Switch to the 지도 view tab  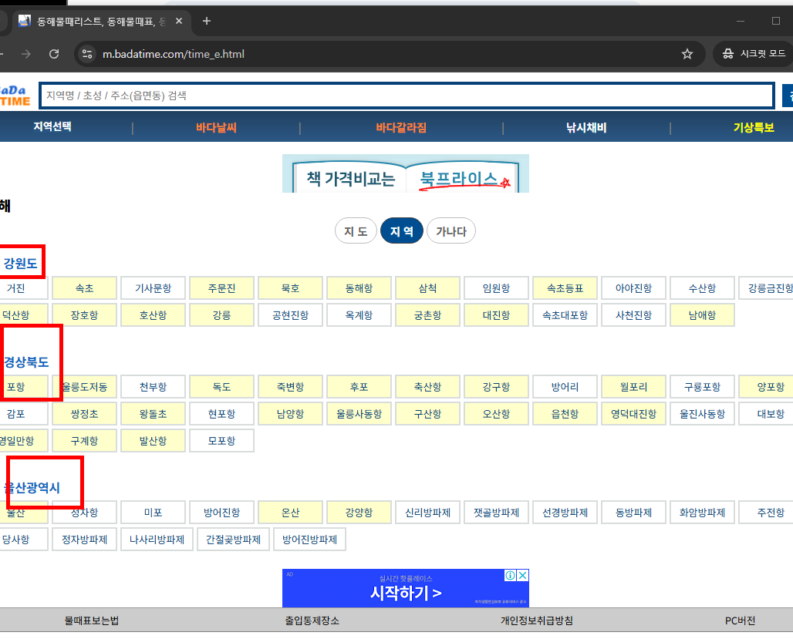click(x=356, y=231)
